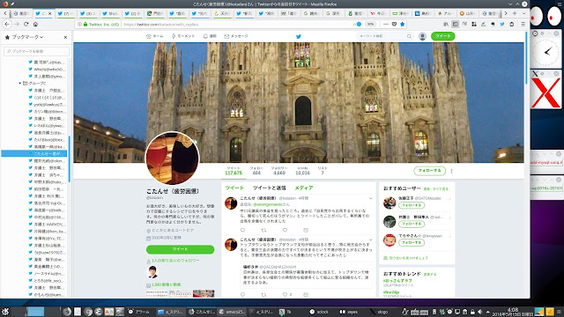Dismiss the first suggested user
The height and width of the screenshot is (317, 564).
tap(449, 198)
